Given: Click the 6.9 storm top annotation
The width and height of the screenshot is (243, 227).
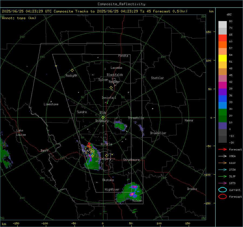Looking at the screenshot, I should (89, 153).
